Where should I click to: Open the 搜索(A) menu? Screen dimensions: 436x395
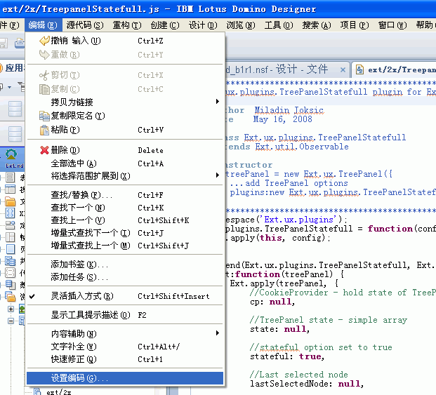click(317, 25)
